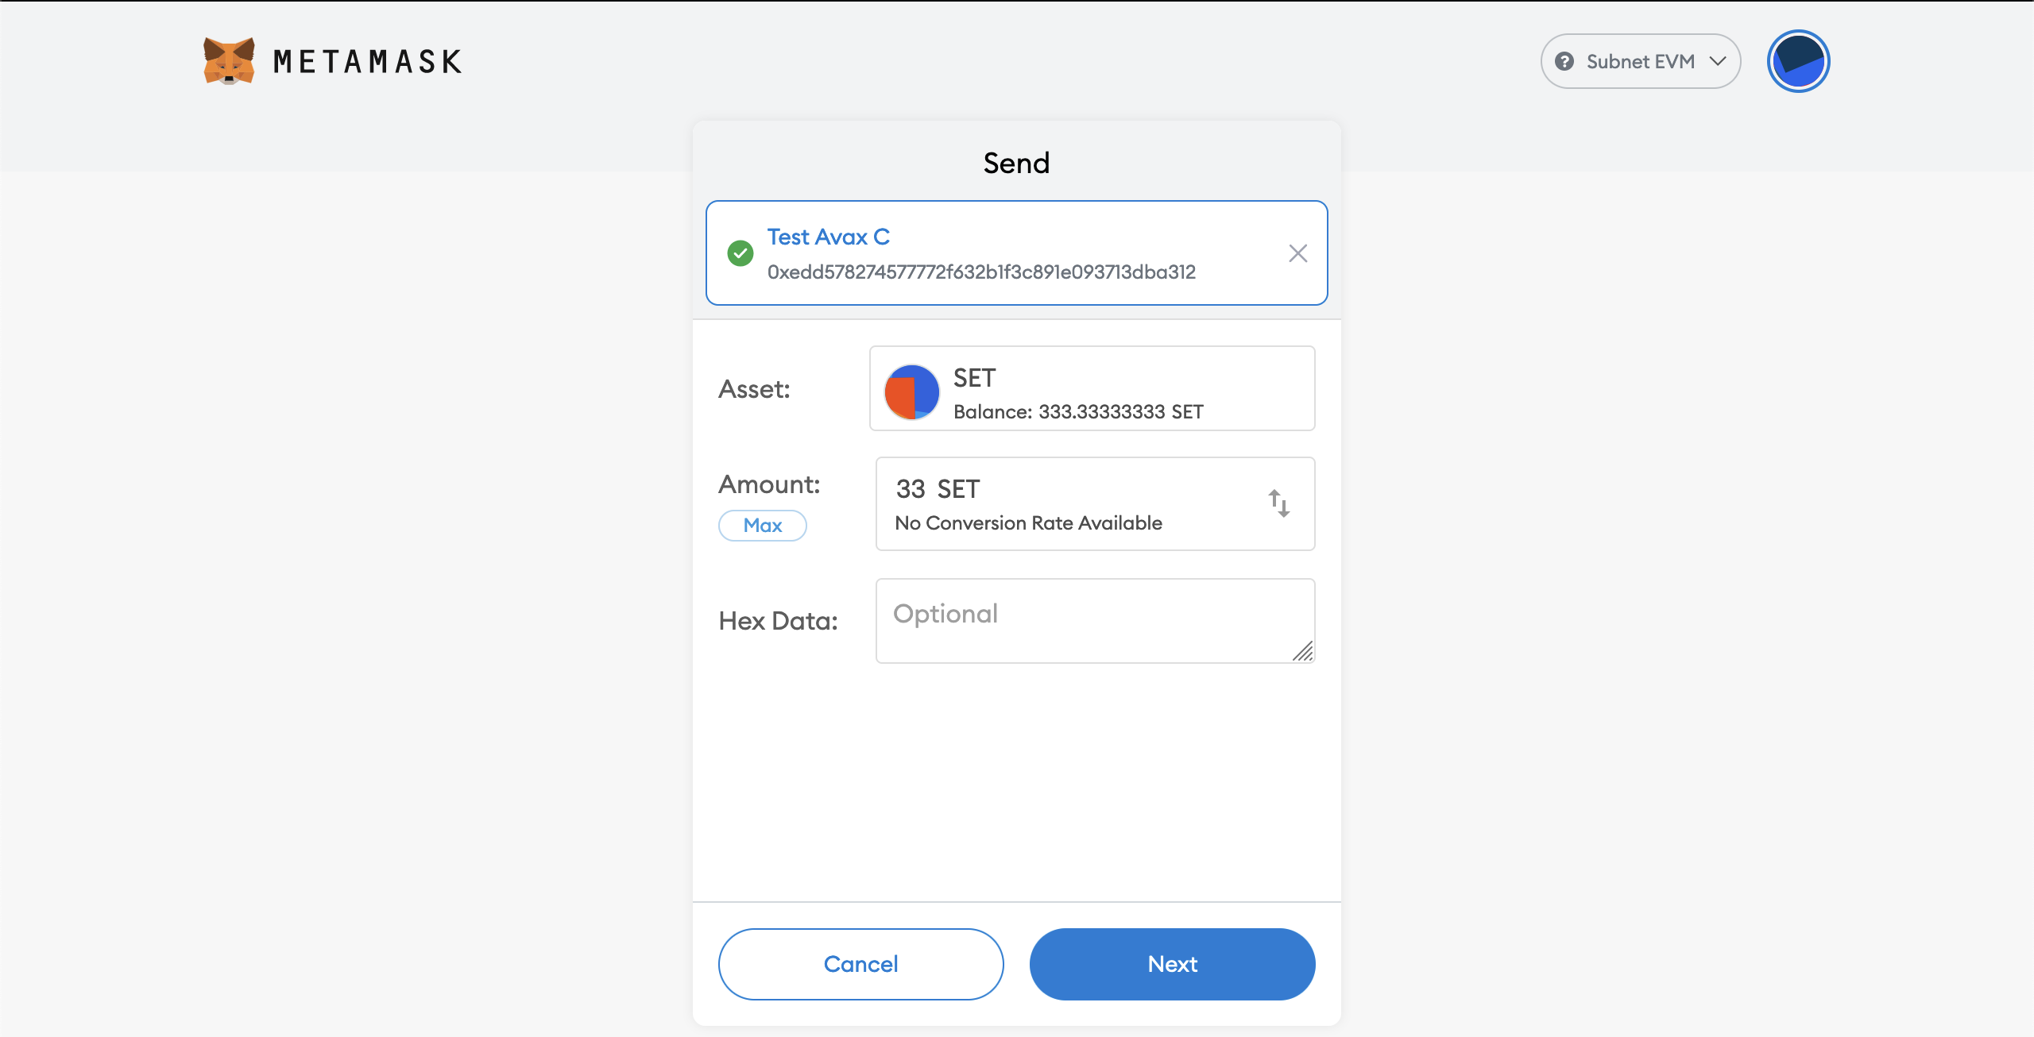Click the green checkmark verified icon

click(740, 253)
